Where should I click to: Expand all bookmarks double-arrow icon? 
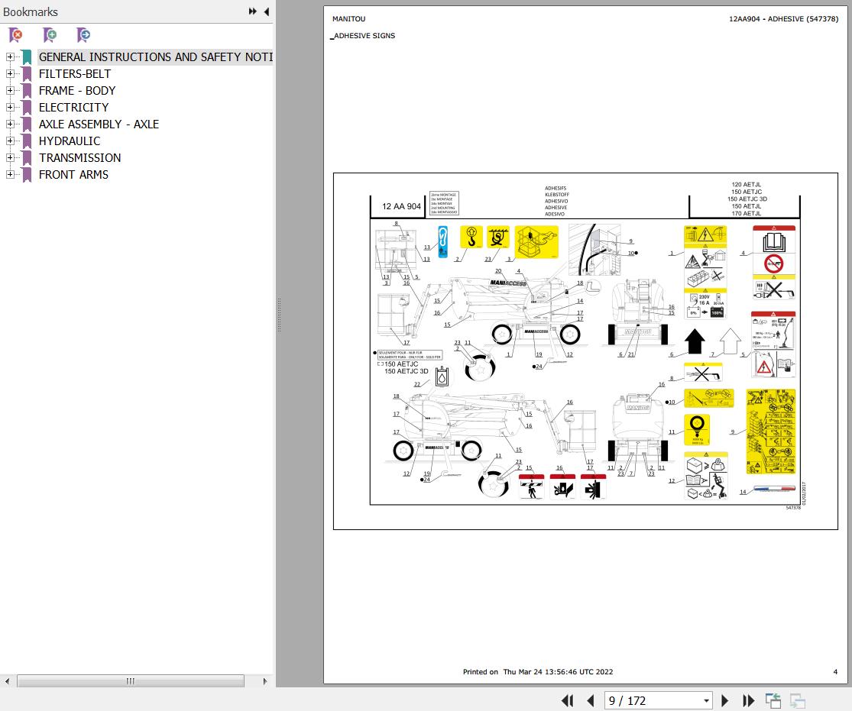click(x=253, y=11)
